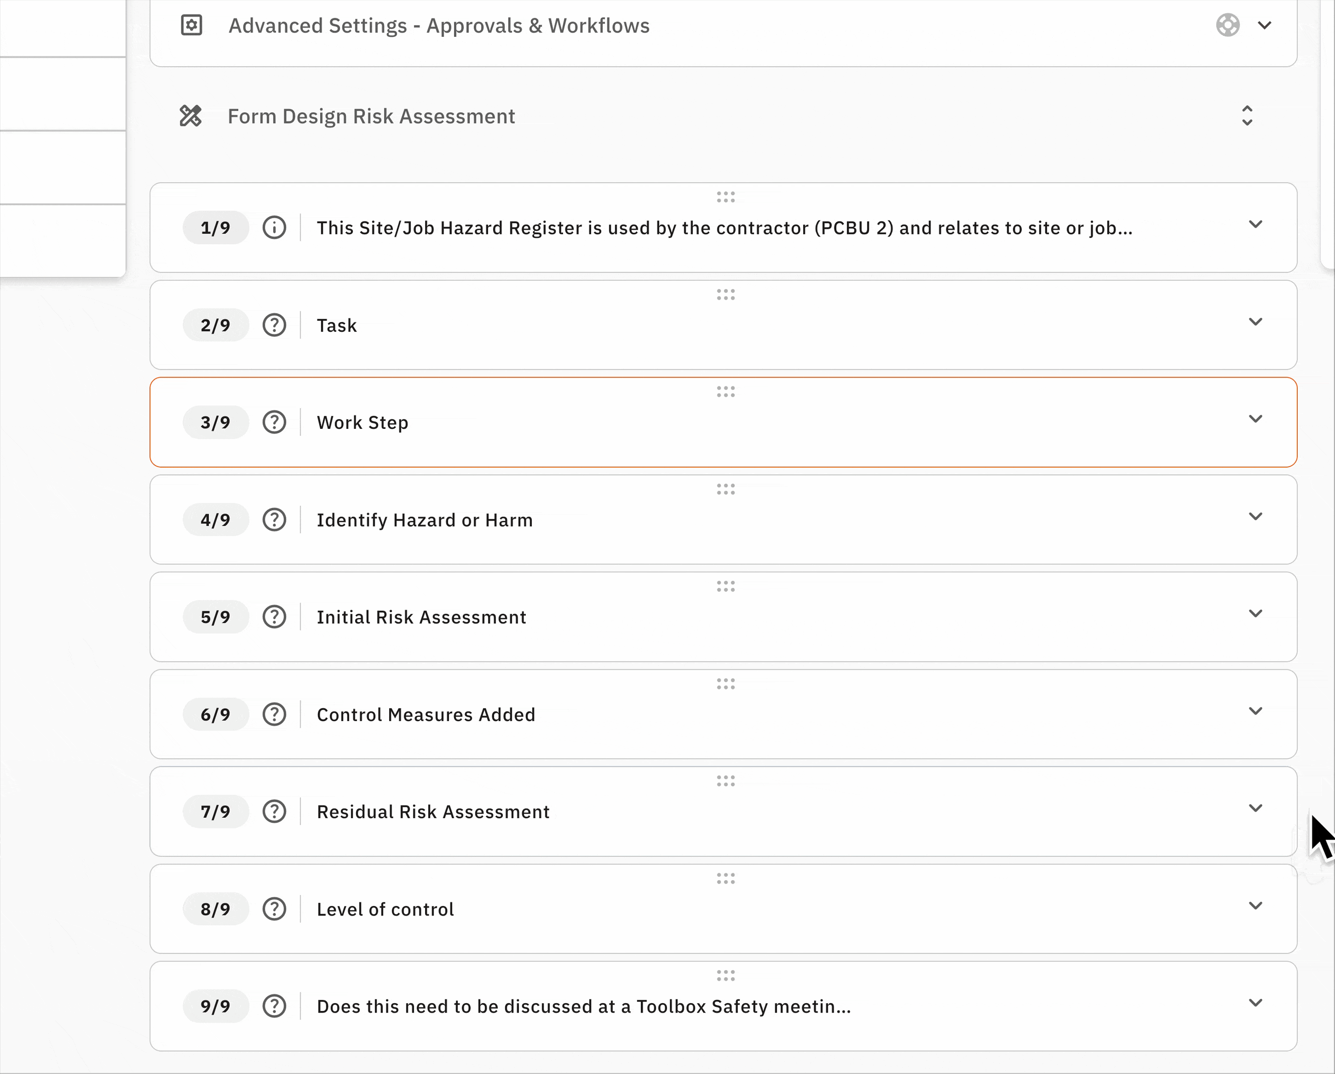Screen dimensions: 1335x1074
Task: Open the Identify Hazard or Harm title
Action: point(424,520)
